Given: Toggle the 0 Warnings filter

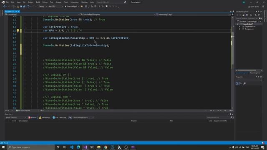Looking at the screenshot, I should 45,117.
